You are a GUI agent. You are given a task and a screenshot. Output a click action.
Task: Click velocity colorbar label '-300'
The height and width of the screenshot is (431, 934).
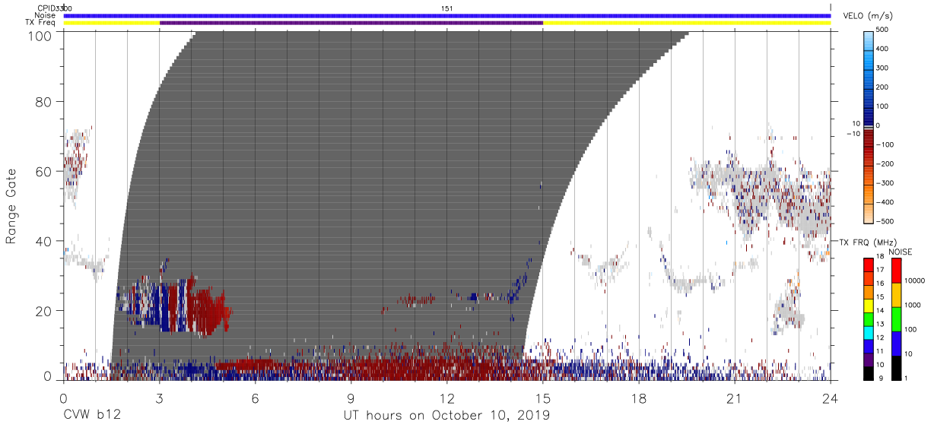[885, 183]
